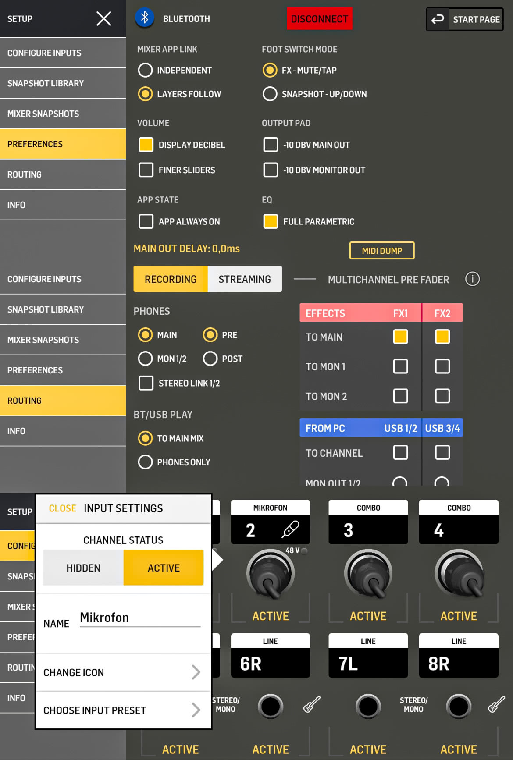Open Snapshot Library in the top Setup menu
Screen dimensions: 513x760
(x=63, y=83)
